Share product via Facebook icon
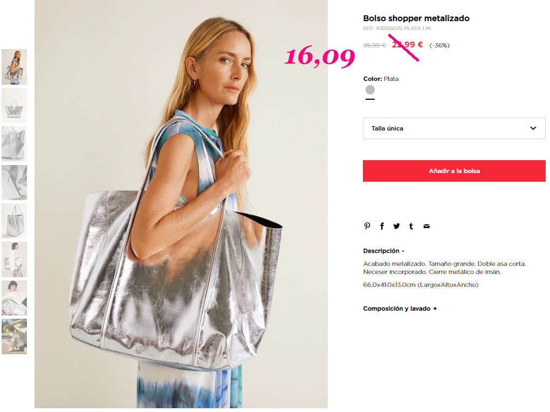This screenshot has height=412, width=550. click(x=382, y=226)
